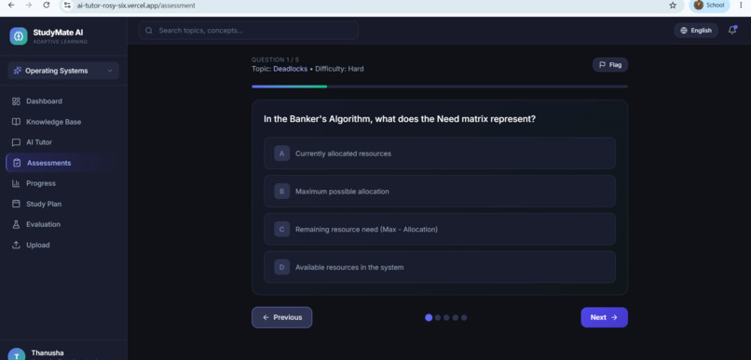Jump to question 3 pagination dot
751x360 pixels.
click(x=446, y=317)
